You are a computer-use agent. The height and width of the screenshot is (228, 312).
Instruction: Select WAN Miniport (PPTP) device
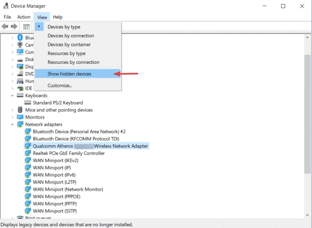tap(54, 204)
